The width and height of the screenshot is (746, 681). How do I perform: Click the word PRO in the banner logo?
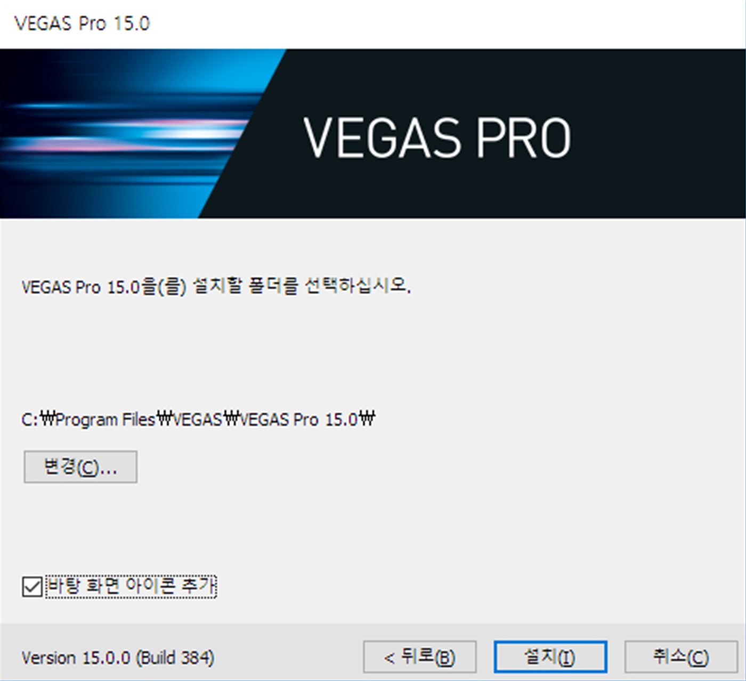[x=523, y=138]
